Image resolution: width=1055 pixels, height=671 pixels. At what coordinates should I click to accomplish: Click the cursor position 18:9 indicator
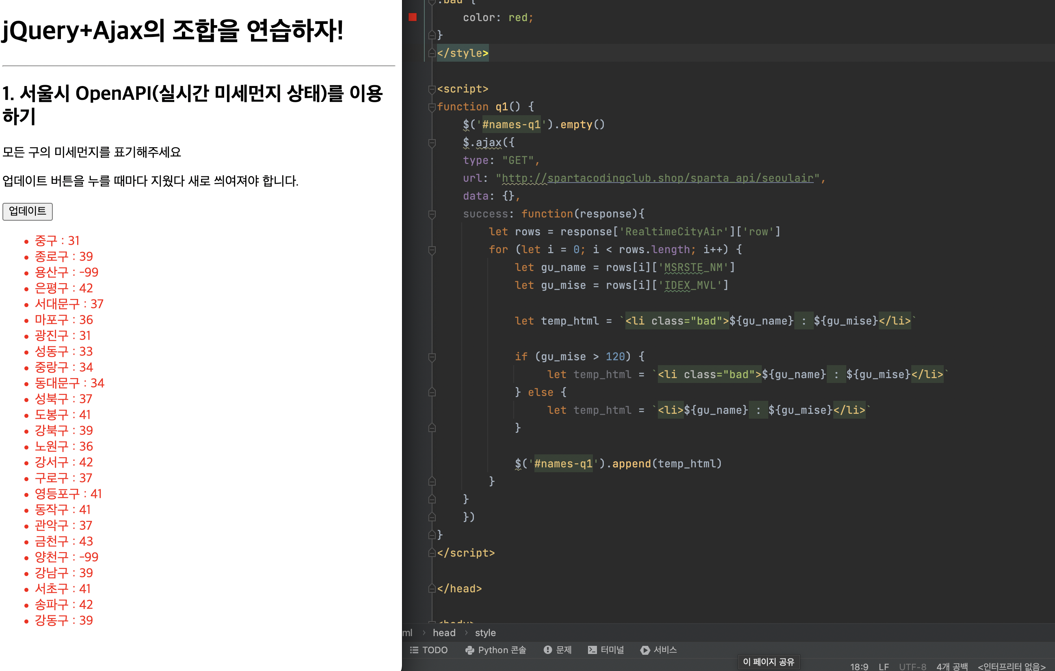859,666
